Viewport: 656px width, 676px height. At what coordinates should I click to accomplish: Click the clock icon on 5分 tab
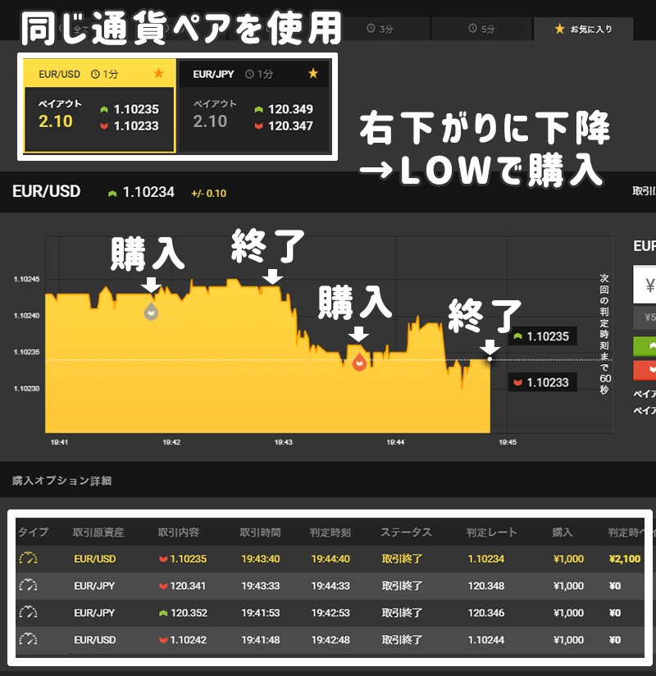click(473, 29)
